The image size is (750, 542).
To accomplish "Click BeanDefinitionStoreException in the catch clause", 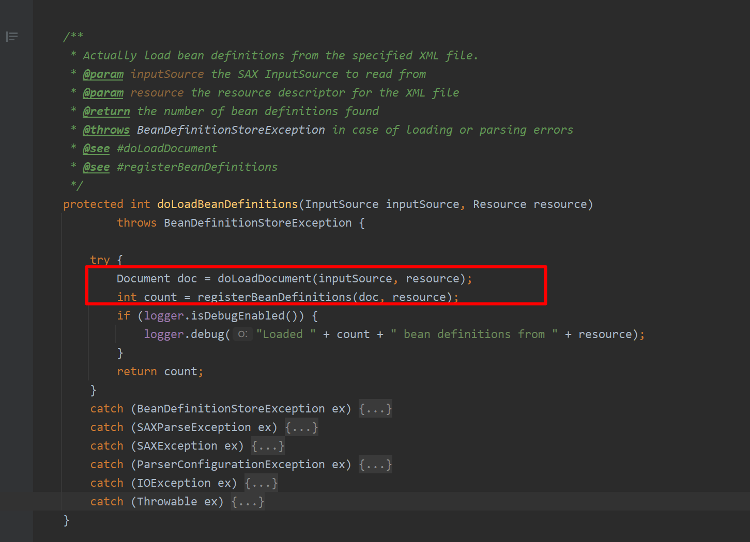I will point(231,409).
